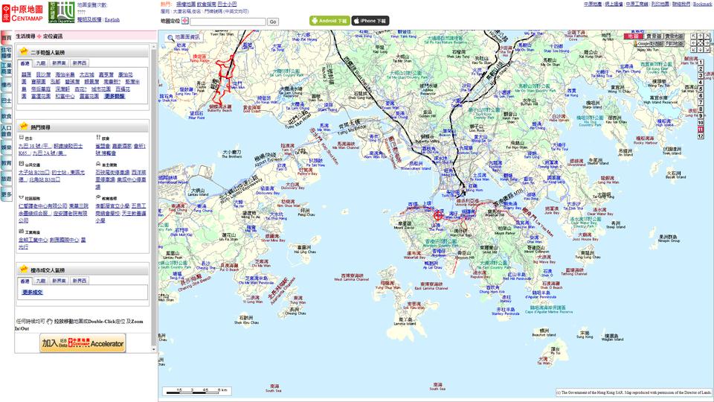Click the Lands Department logo
The image size is (714, 402).
click(x=62, y=13)
